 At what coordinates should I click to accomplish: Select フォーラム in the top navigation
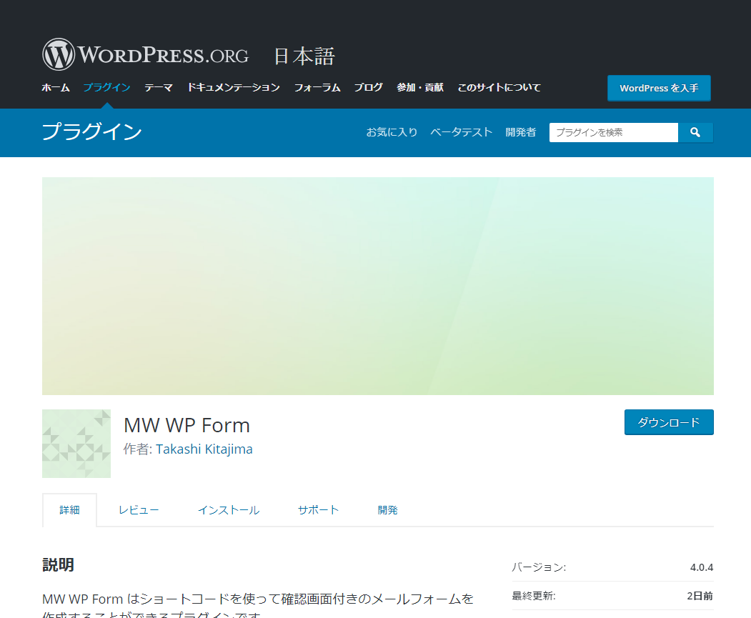[x=317, y=88]
